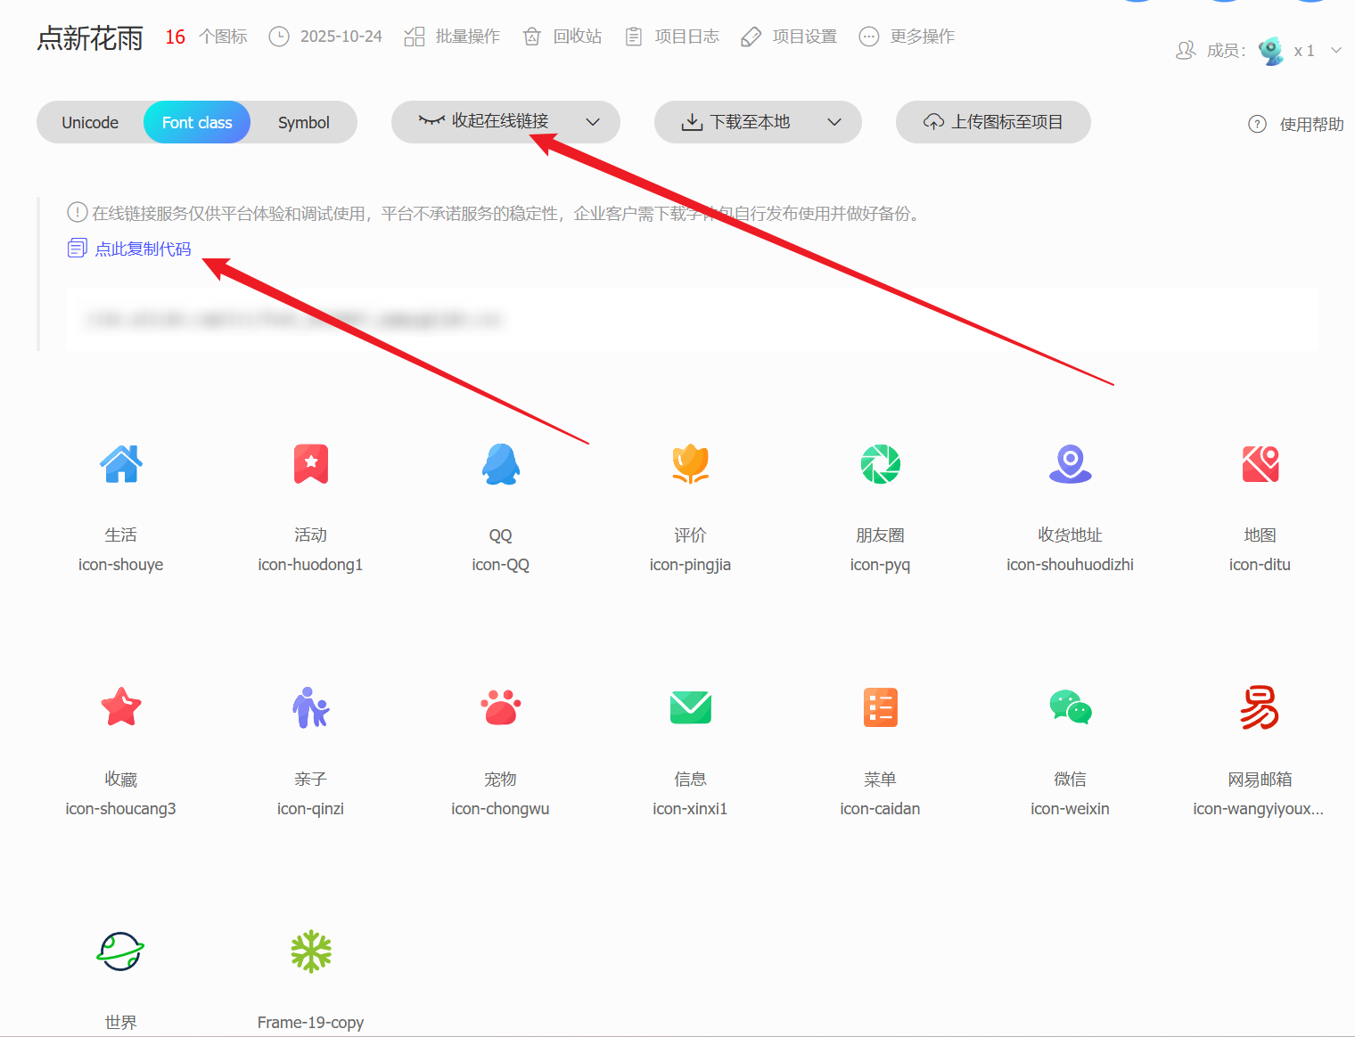
Task: Open 批量操作 batch operations
Action: pyautogui.click(x=452, y=37)
